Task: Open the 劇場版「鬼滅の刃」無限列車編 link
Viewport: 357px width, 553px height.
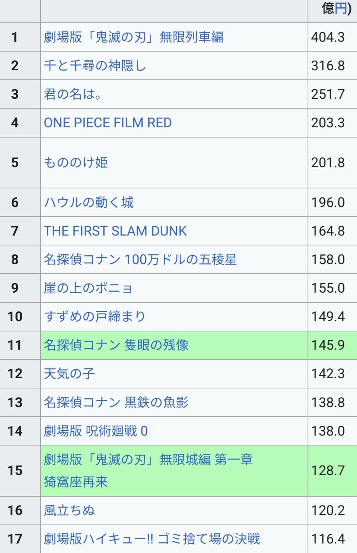Action: (x=134, y=37)
